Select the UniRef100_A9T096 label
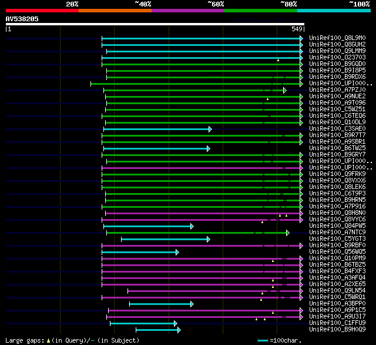This screenshot has width=376, height=345. pos(337,103)
